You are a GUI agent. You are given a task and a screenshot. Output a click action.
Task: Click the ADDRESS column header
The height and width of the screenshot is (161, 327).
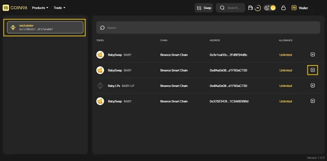pos(215,40)
